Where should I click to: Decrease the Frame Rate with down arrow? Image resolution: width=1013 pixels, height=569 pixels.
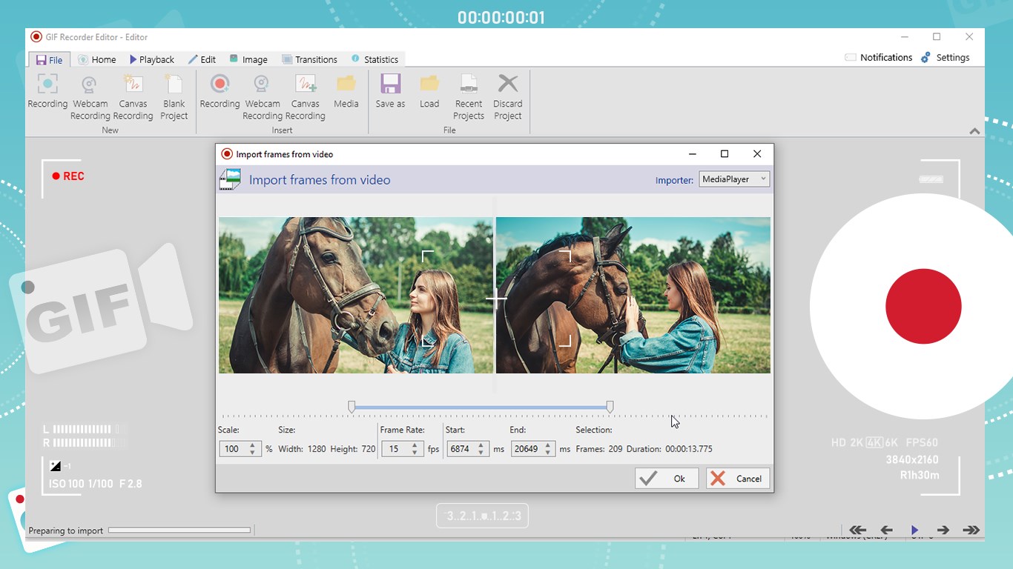pyautogui.click(x=415, y=453)
